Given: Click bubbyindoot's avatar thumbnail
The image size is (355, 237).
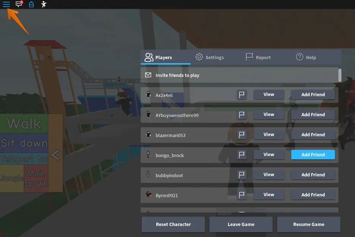Looking at the screenshot, I should pyautogui.click(x=148, y=174).
